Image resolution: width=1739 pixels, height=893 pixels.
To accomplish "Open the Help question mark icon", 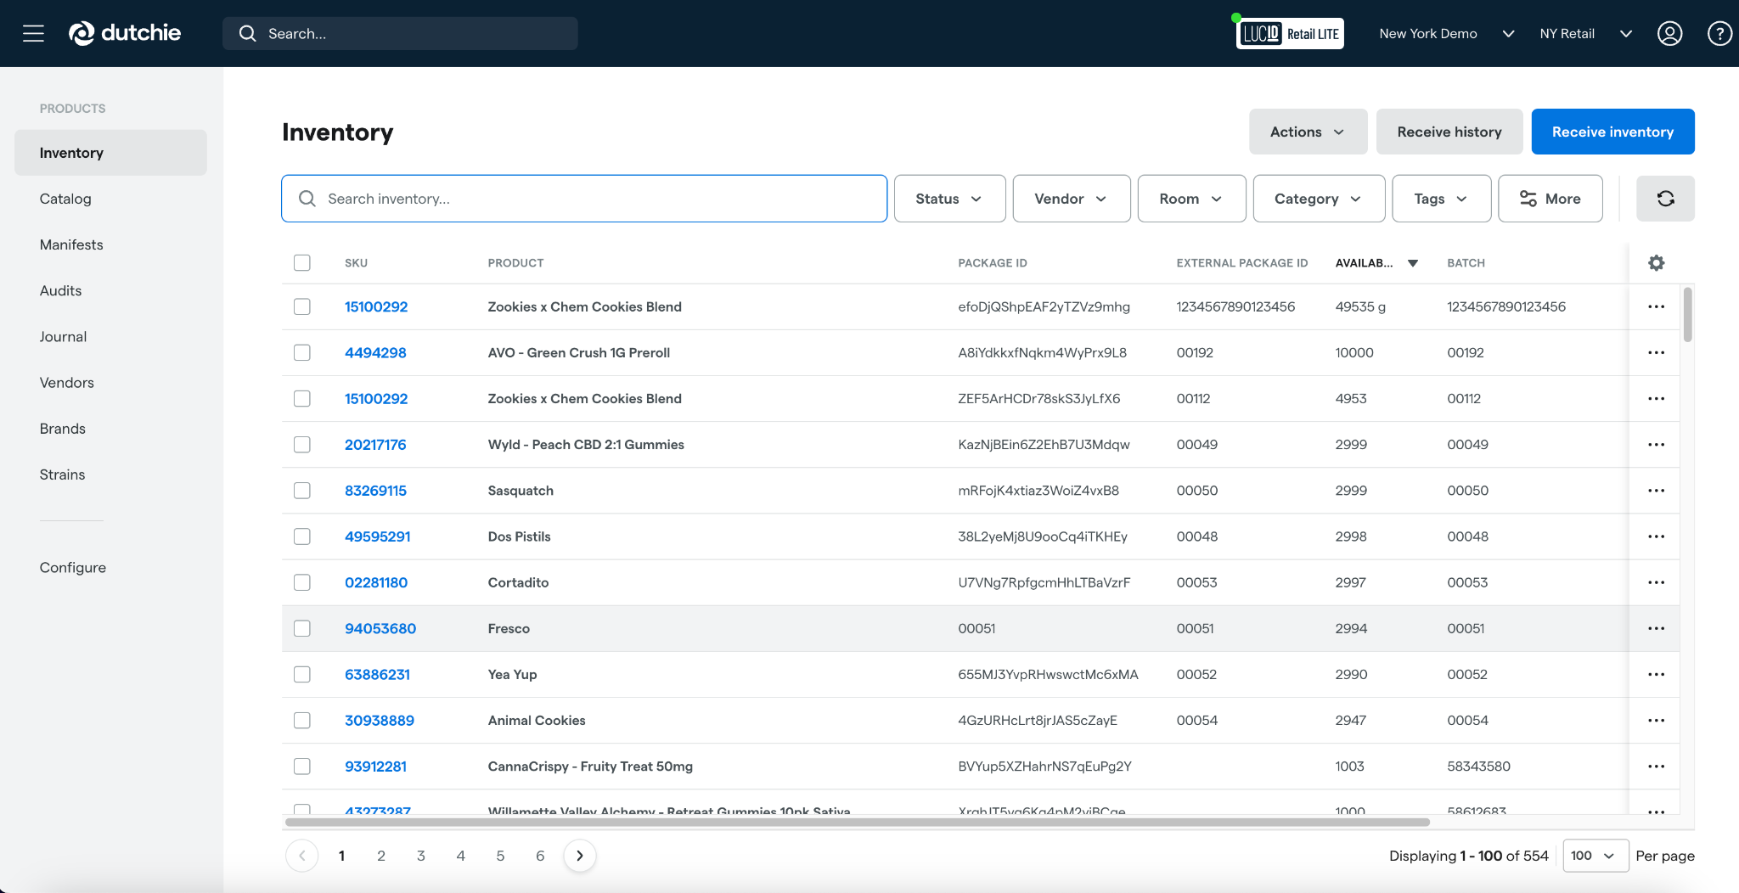I will [1719, 33].
